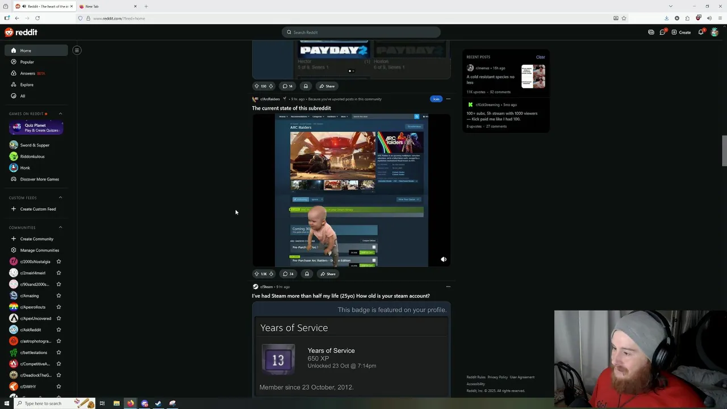Open the Privacy Policy footer link
Viewport: 727px width, 409px height.
[498, 377]
